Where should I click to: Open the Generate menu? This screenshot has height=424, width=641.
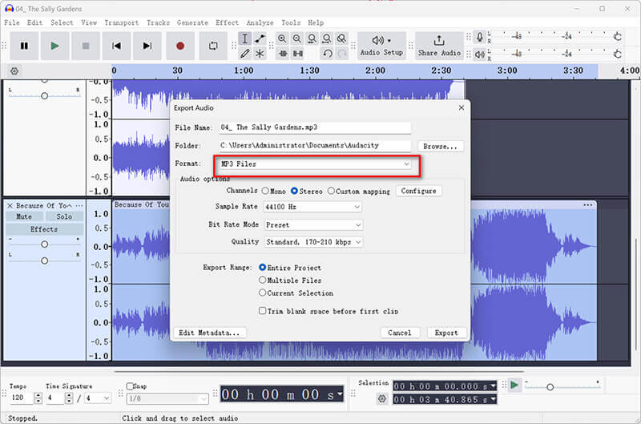pos(192,23)
